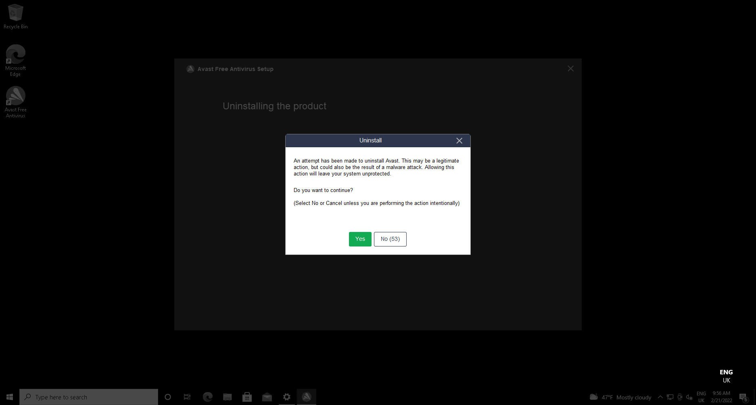The width and height of the screenshot is (756, 405).
Task: Launch Microsoft Edge from the taskbar
Action: [208, 397]
